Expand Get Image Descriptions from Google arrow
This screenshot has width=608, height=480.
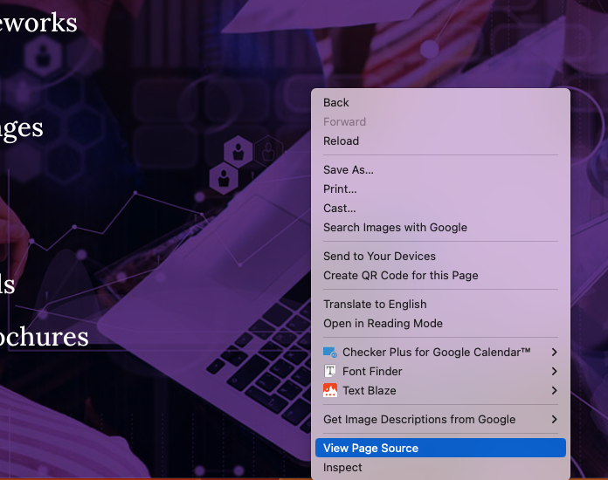pyautogui.click(x=555, y=420)
